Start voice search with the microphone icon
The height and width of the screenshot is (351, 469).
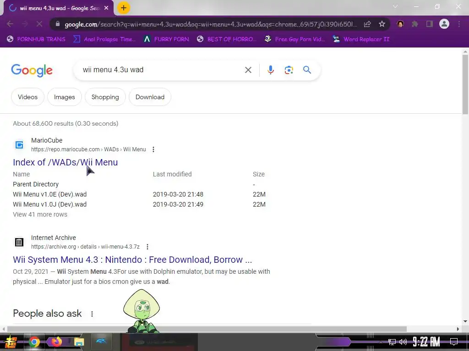coord(270,70)
